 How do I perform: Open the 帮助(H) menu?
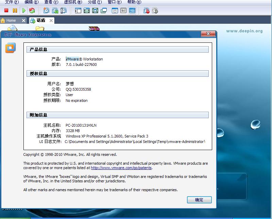pos(134,2)
